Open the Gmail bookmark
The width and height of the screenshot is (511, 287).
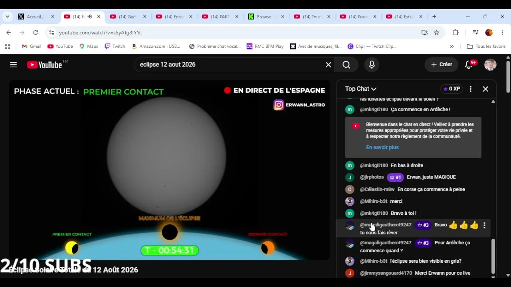[32, 47]
